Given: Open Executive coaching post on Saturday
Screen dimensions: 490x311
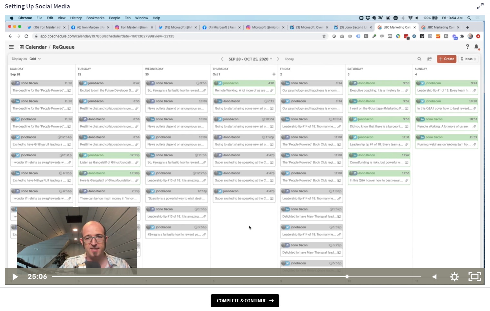Looking at the screenshot, I should tap(379, 87).
